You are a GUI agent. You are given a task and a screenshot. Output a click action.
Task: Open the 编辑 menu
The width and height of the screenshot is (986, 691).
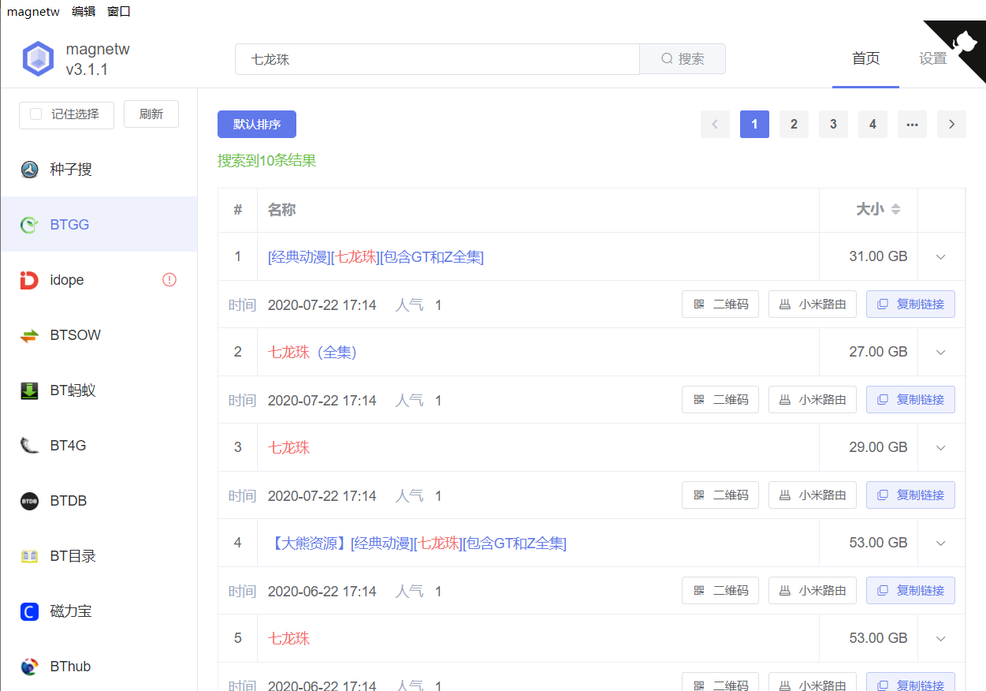click(x=84, y=11)
